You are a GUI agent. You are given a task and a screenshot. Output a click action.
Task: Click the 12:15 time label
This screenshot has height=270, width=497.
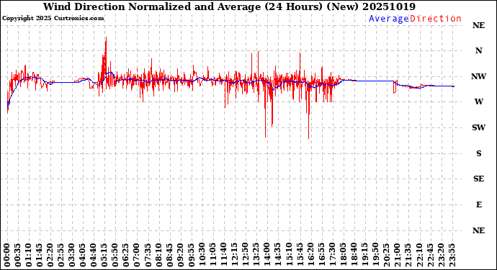click(x=235, y=256)
